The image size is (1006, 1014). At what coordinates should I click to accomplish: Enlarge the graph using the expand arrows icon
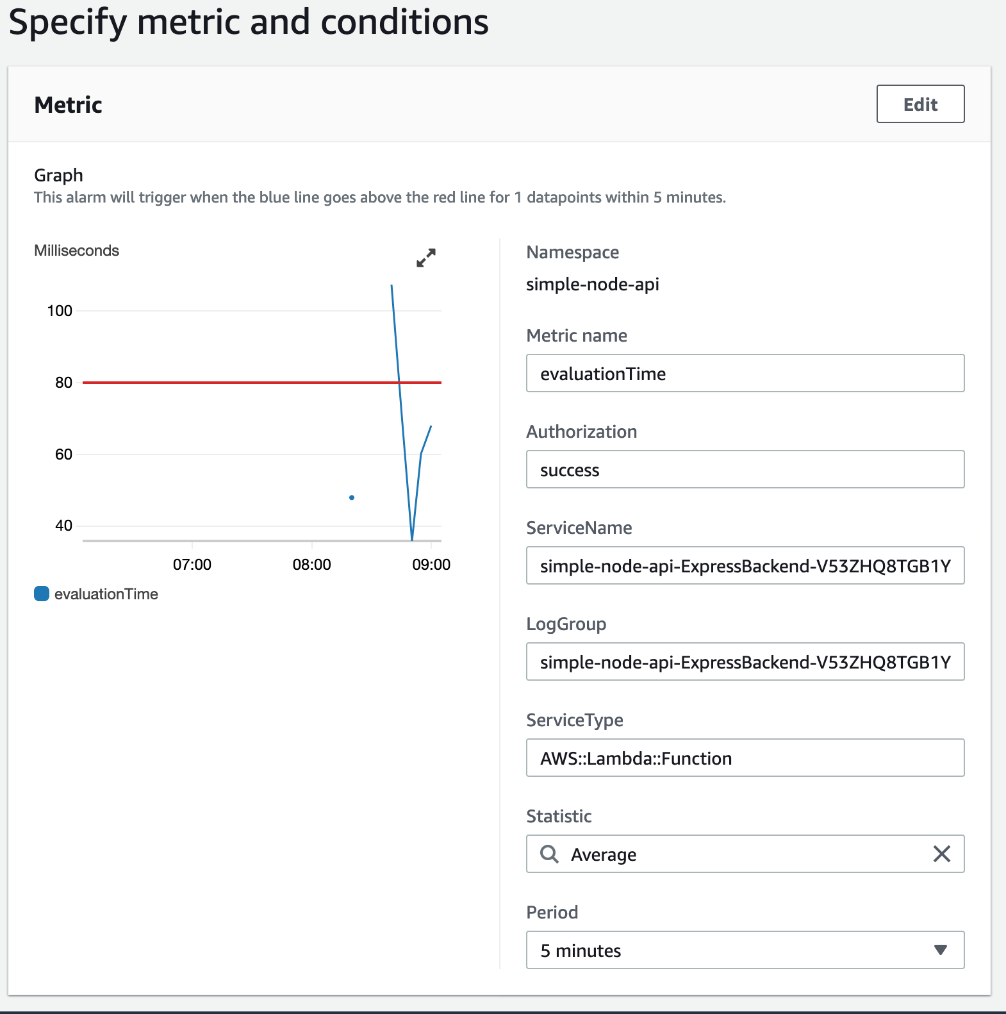coord(425,258)
